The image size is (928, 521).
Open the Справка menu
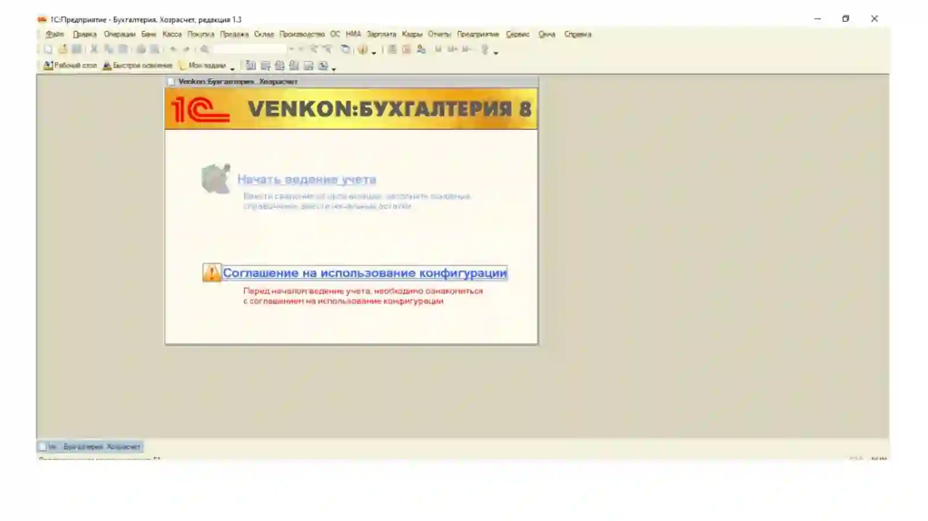click(x=578, y=34)
